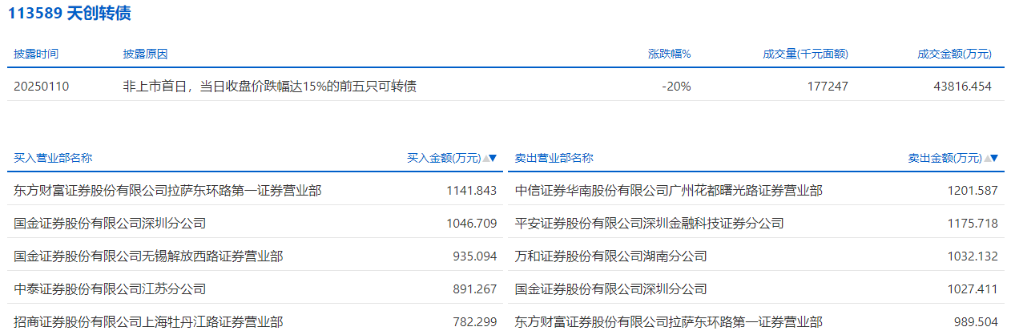1015x335 pixels.
Task: Click the 卖出金额(万元) column header
Action: tap(945, 159)
